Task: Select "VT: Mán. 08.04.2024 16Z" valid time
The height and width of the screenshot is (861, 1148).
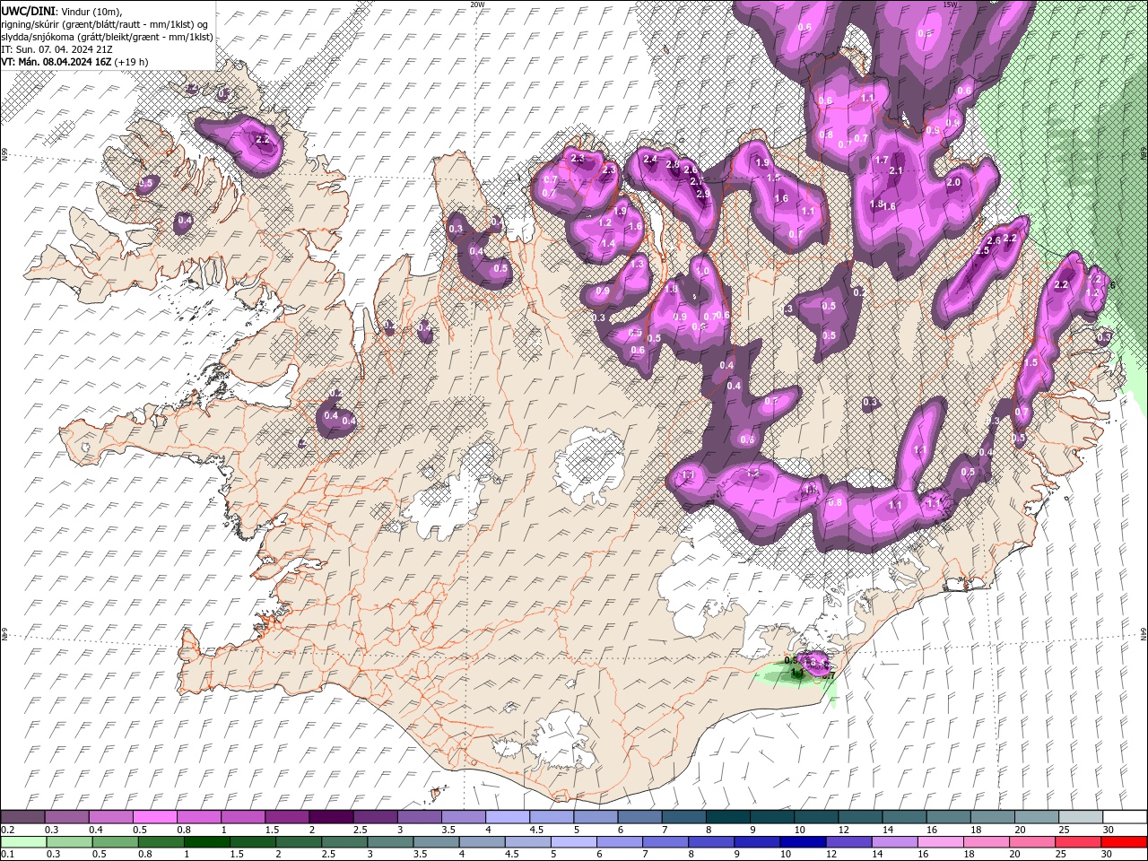Action: click(55, 62)
